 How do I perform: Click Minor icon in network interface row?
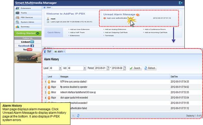tap(49, 92)
